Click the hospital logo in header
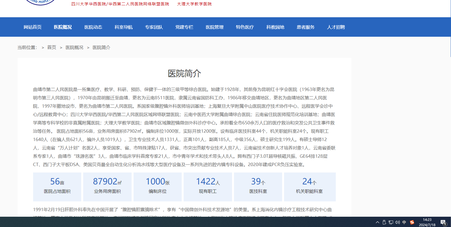Screen dimensions: 451x227 [40, 2]
